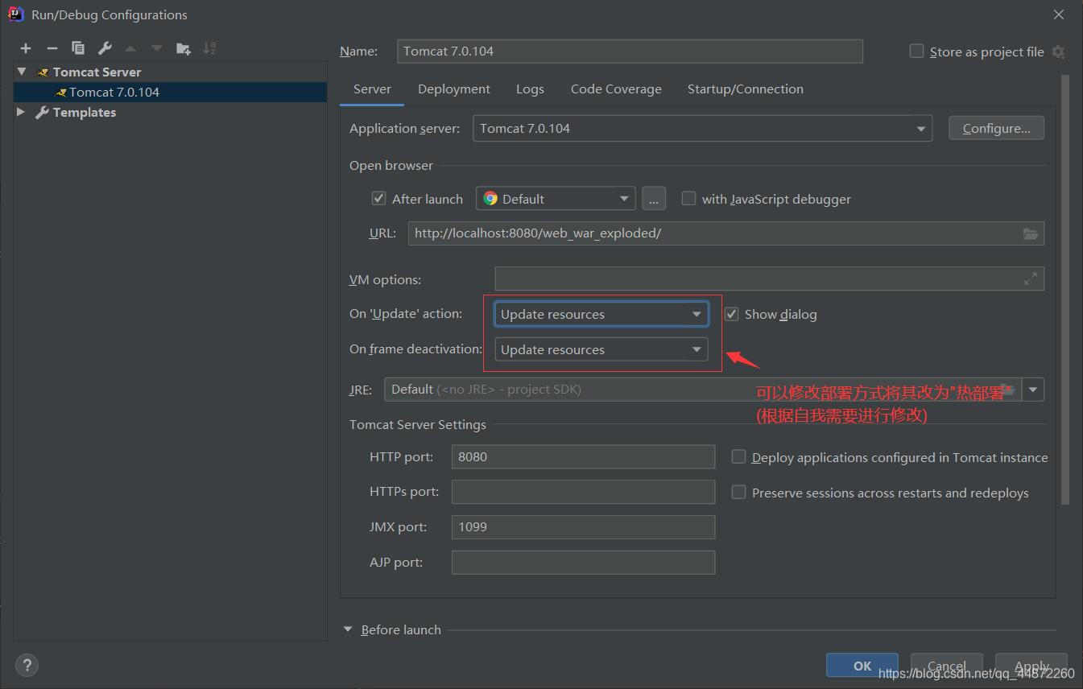Click the Cancel button
1083x689 pixels.
point(946,666)
